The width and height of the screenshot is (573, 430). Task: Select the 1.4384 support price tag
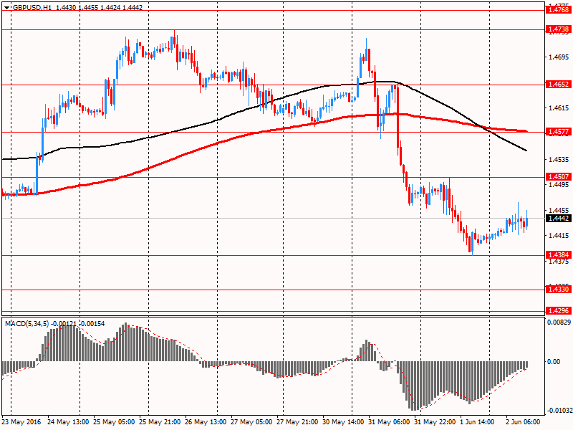tap(558, 255)
